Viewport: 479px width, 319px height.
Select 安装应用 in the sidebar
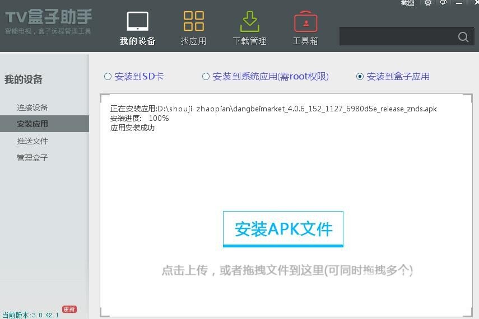32,124
